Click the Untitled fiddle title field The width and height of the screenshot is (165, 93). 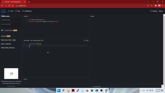pyautogui.click(x=11, y=20)
